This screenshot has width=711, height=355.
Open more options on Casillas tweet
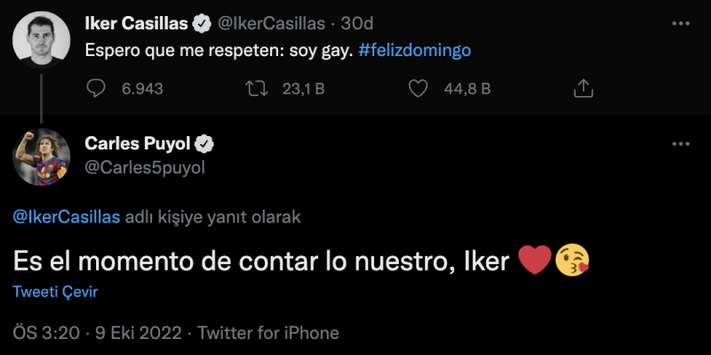681,24
